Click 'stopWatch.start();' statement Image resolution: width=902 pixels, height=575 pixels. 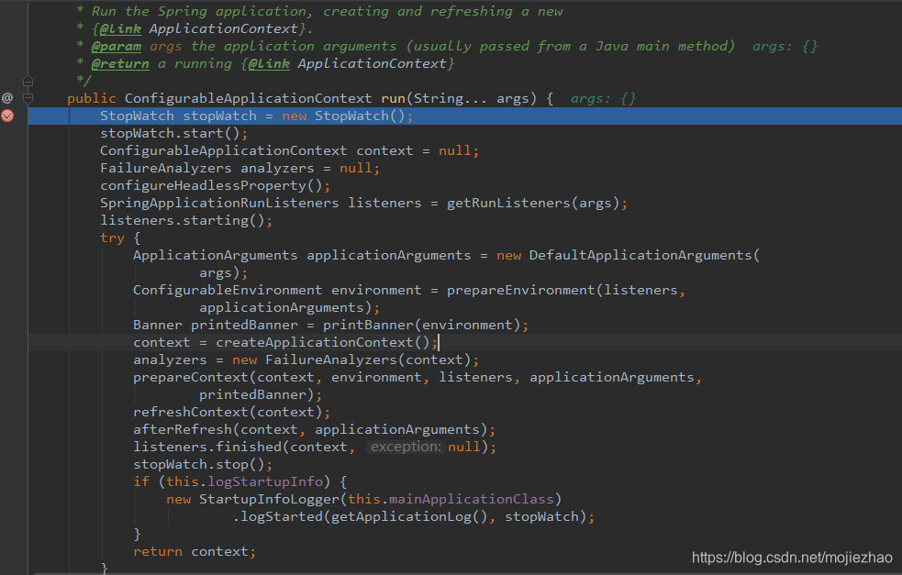[x=174, y=133]
